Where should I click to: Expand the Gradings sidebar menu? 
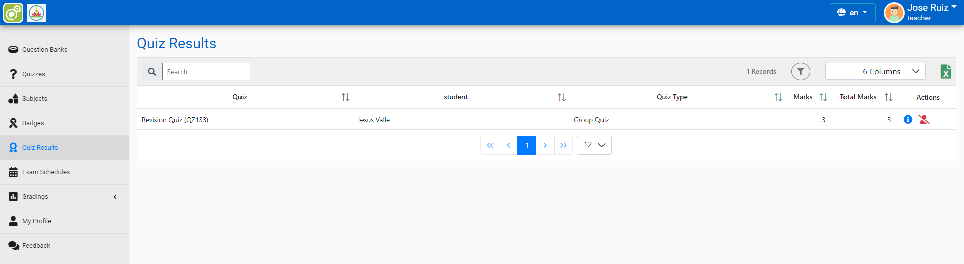pos(64,197)
